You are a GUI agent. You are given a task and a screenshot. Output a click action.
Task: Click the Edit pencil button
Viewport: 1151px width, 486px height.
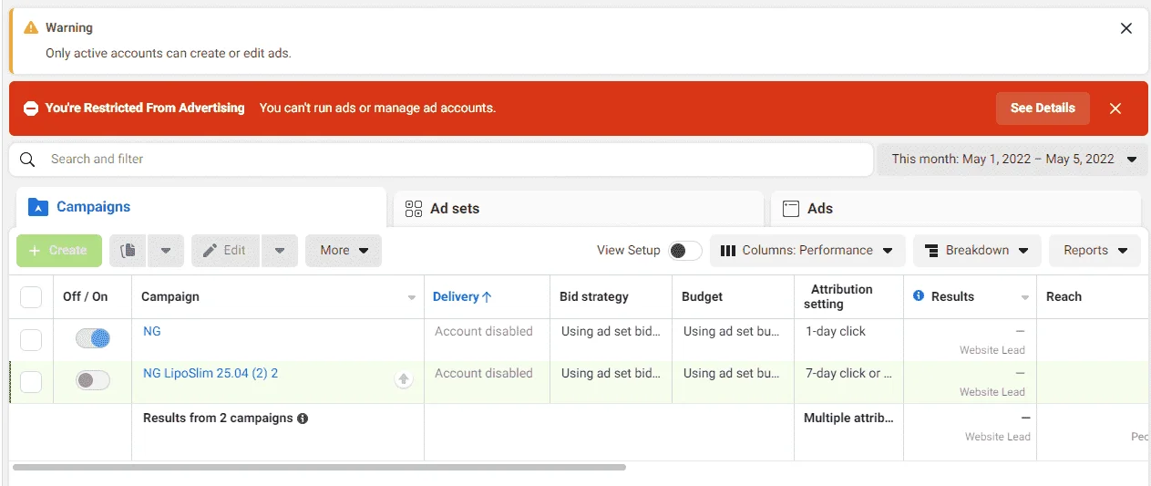pos(225,251)
